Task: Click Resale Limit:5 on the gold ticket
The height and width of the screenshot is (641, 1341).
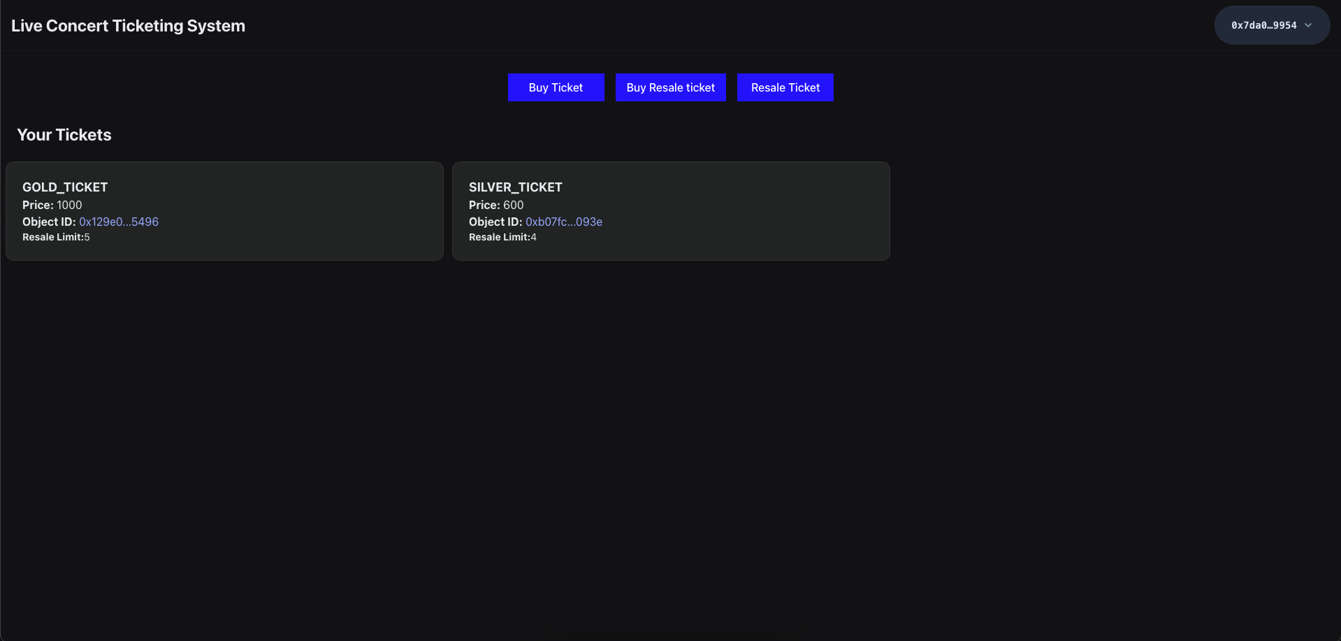Action: pyautogui.click(x=56, y=237)
